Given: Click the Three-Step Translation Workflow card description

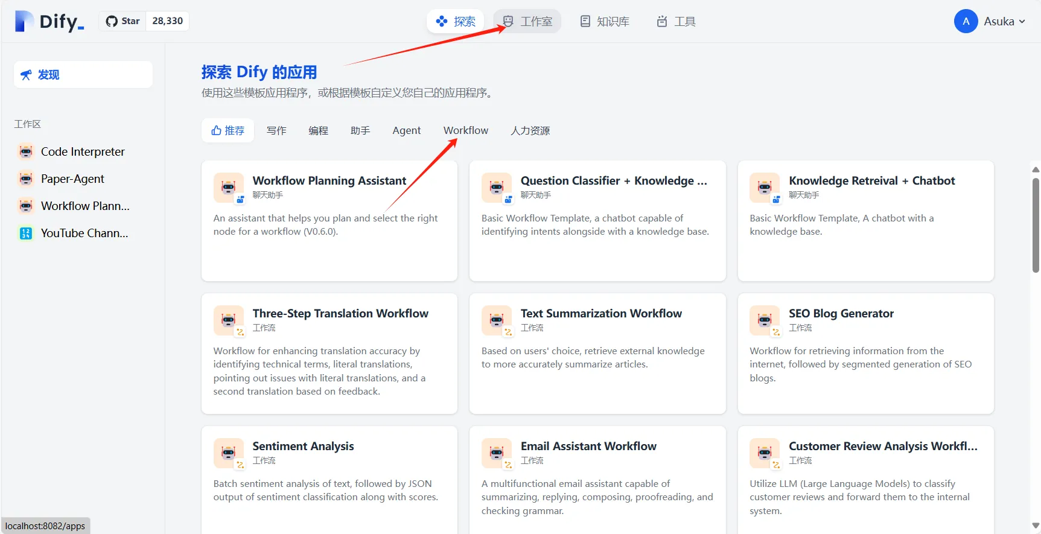Looking at the screenshot, I should (x=320, y=371).
